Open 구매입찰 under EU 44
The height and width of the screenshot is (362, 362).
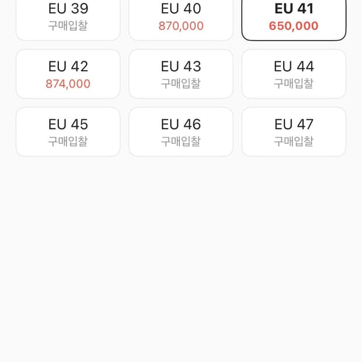pos(294,83)
